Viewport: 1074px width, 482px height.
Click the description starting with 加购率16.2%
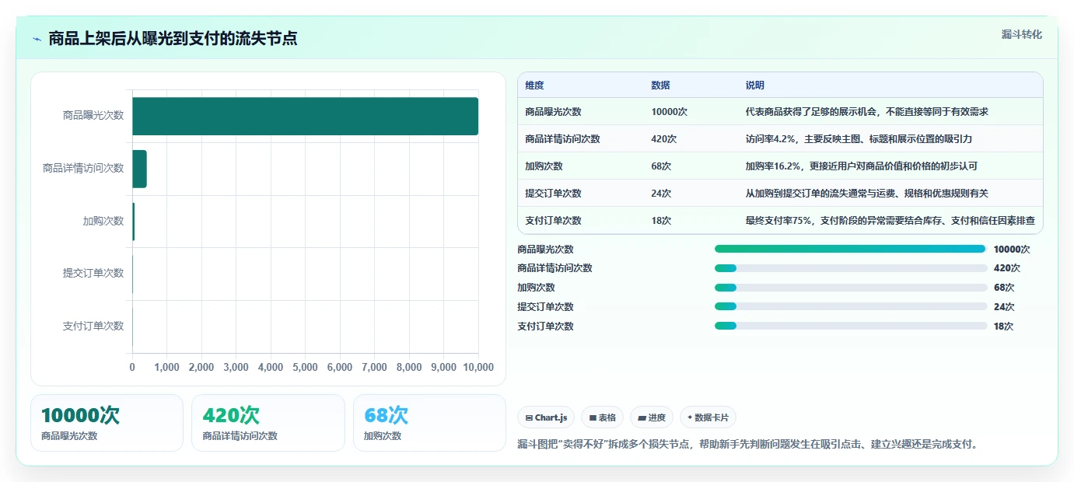coord(861,166)
